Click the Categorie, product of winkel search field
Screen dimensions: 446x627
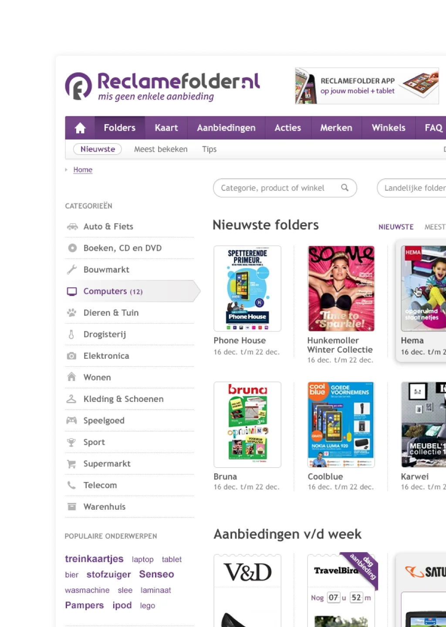(x=285, y=188)
